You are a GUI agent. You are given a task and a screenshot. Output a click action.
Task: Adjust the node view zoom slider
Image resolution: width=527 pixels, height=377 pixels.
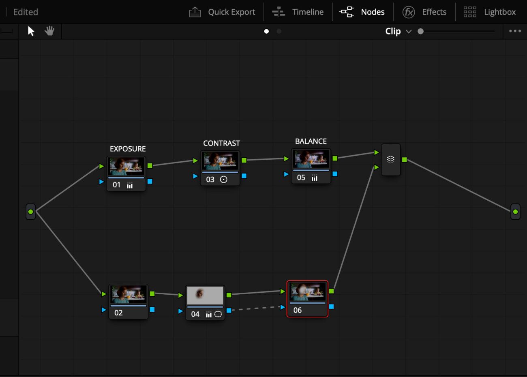(421, 31)
